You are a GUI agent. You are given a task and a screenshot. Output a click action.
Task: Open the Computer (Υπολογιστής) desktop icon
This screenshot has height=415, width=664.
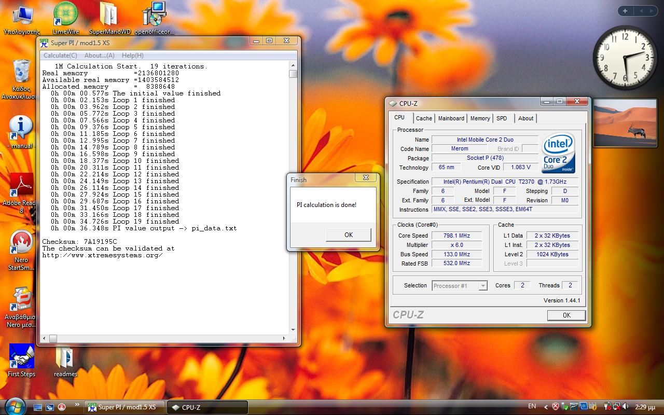(22, 20)
